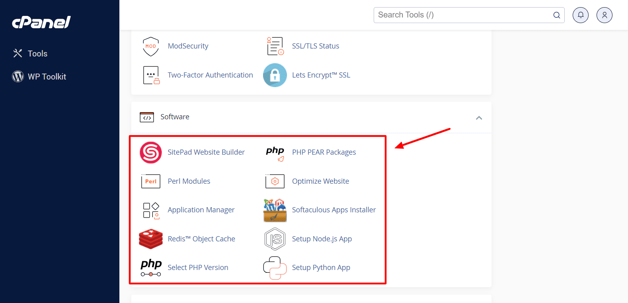Open notifications bell icon
628x303 pixels.
581,15
